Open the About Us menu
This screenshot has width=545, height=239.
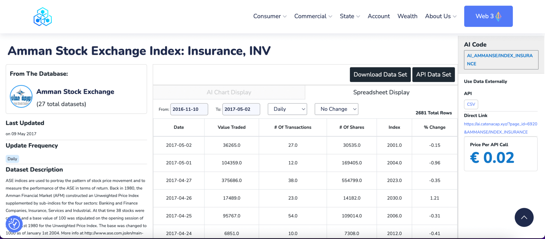click(440, 16)
